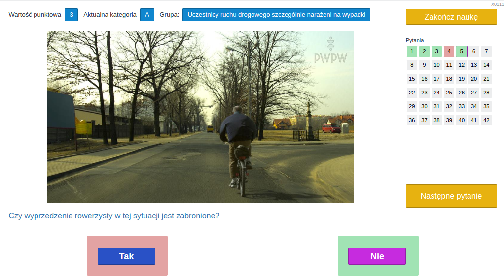Jump to question 42
This screenshot has height=278, width=504.
click(x=486, y=120)
